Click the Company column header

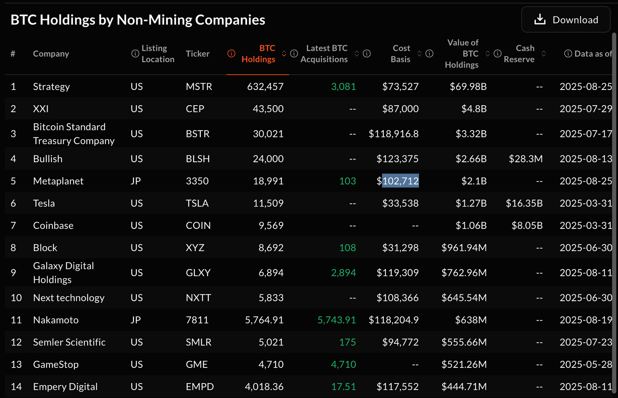[x=51, y=54]
